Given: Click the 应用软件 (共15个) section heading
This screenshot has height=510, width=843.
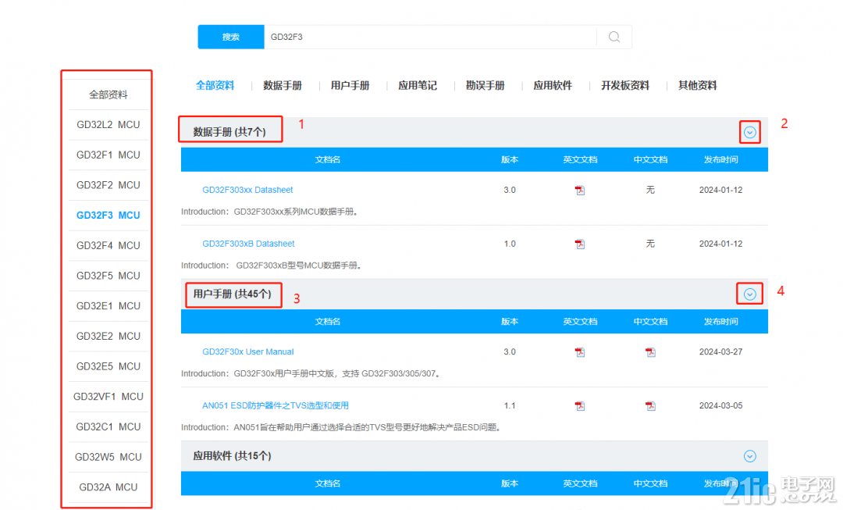Looking at the screenshot, I should [x=233, y=455].
